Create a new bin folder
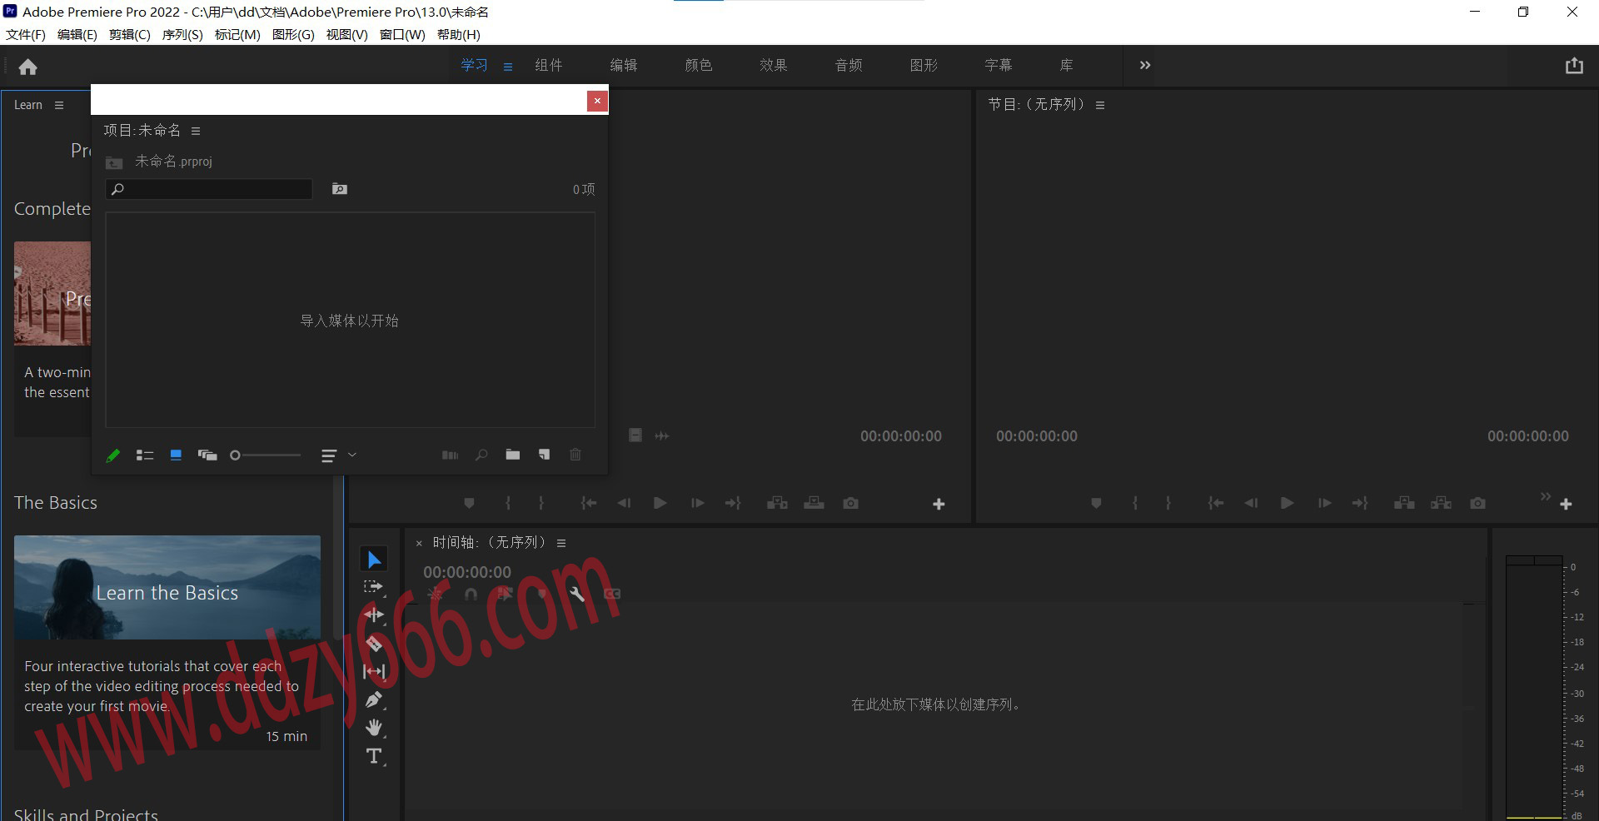The image size is (1599, 821). click(x=513, y=455)
